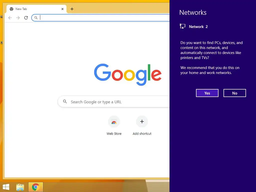This screenshot has height=192, width=256.
Task: Click the magnifier in the Google search box
Action: 65,101
